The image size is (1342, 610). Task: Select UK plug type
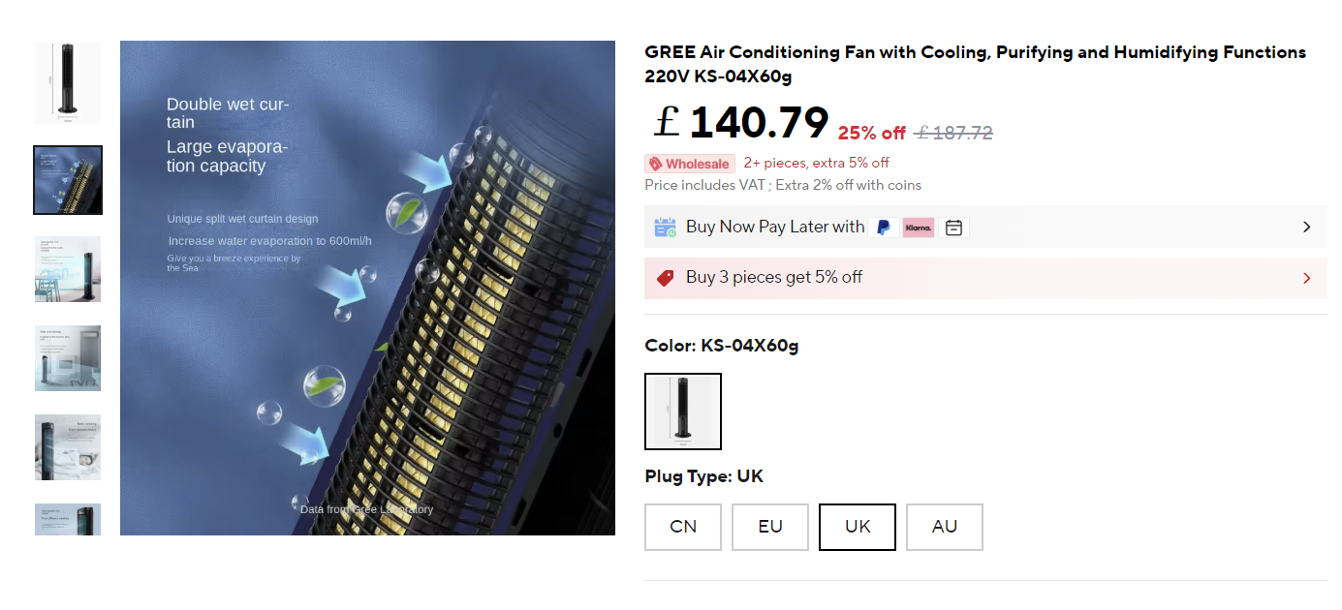[x=858, y=527]
